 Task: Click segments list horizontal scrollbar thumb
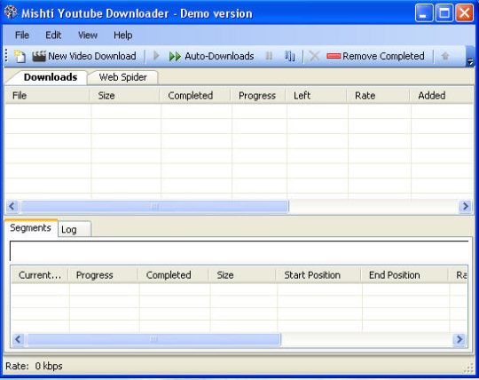click(x=154, y=339)
